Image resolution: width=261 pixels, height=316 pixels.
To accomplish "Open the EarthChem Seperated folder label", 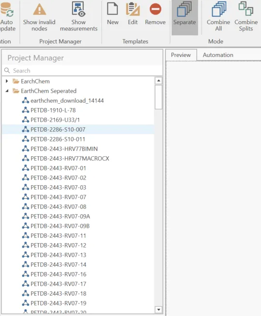I will coord(49,91).
